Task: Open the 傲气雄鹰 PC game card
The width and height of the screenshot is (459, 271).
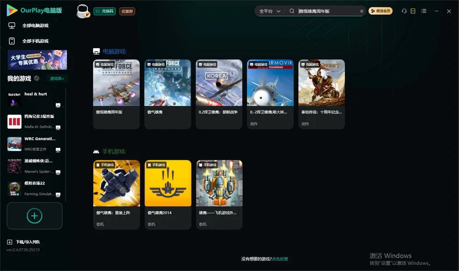Action: point(168,94)
